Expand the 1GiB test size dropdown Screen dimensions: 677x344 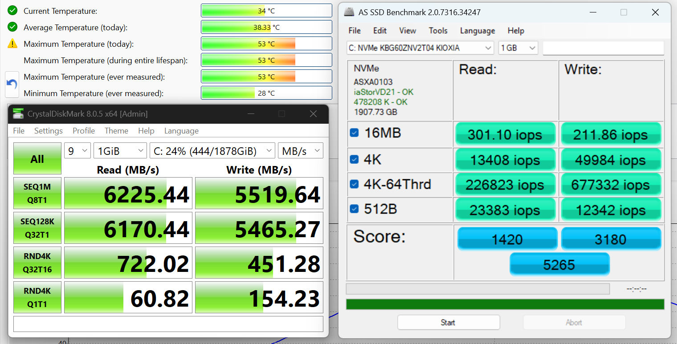pos(120,151)
